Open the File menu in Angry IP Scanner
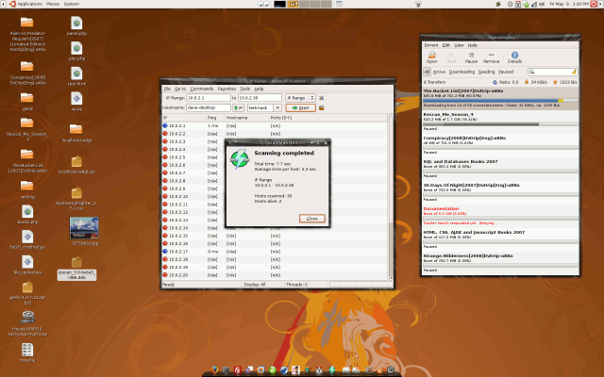 click(x=167, y=89)
